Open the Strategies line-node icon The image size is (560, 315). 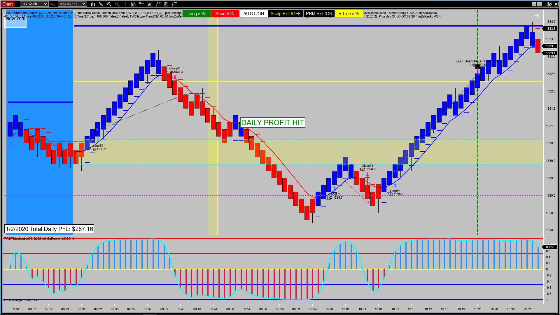coord(158,4)
